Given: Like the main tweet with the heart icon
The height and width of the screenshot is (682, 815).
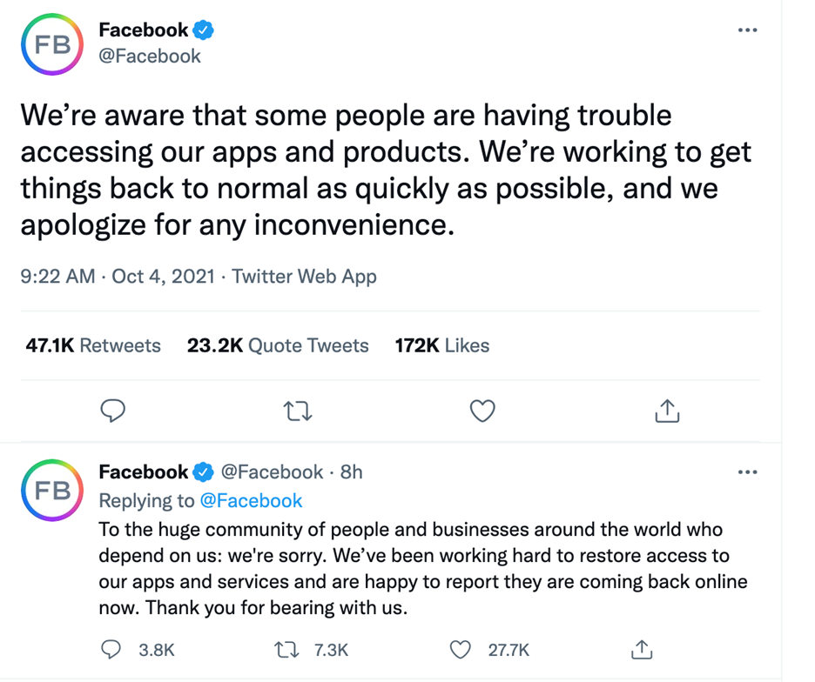Looking at the screenshot, I should tap(482, 411).
